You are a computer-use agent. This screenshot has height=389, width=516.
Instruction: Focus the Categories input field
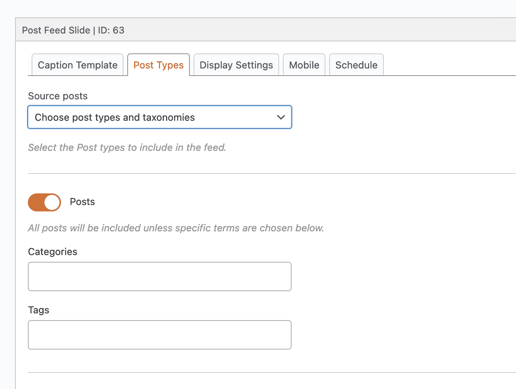tap(160, 277)
